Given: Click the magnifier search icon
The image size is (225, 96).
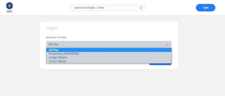Looking at the screenshot, I should point(141,8).
